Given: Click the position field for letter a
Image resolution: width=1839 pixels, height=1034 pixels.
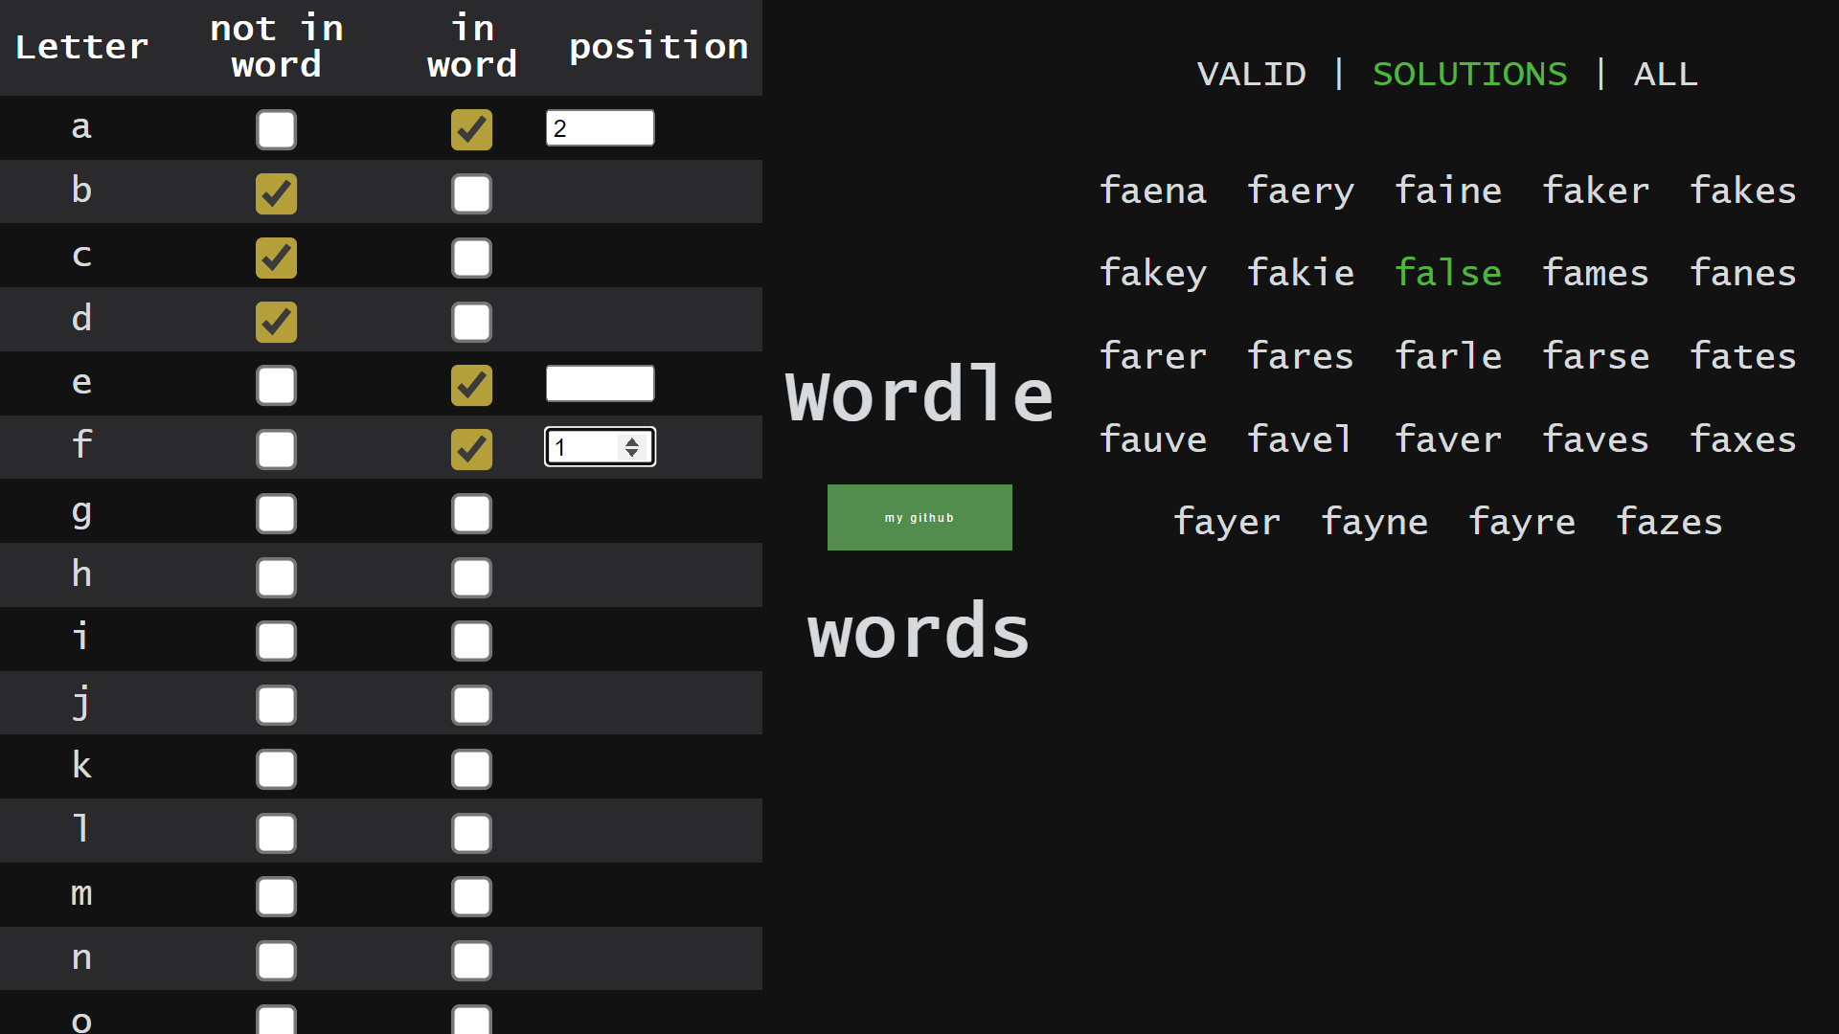Looking at the screenshot, I should point(600,127).
